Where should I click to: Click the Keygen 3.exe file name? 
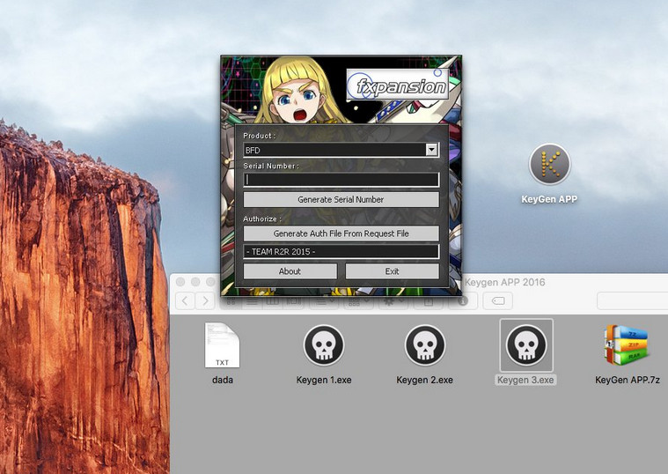[525, 380]
